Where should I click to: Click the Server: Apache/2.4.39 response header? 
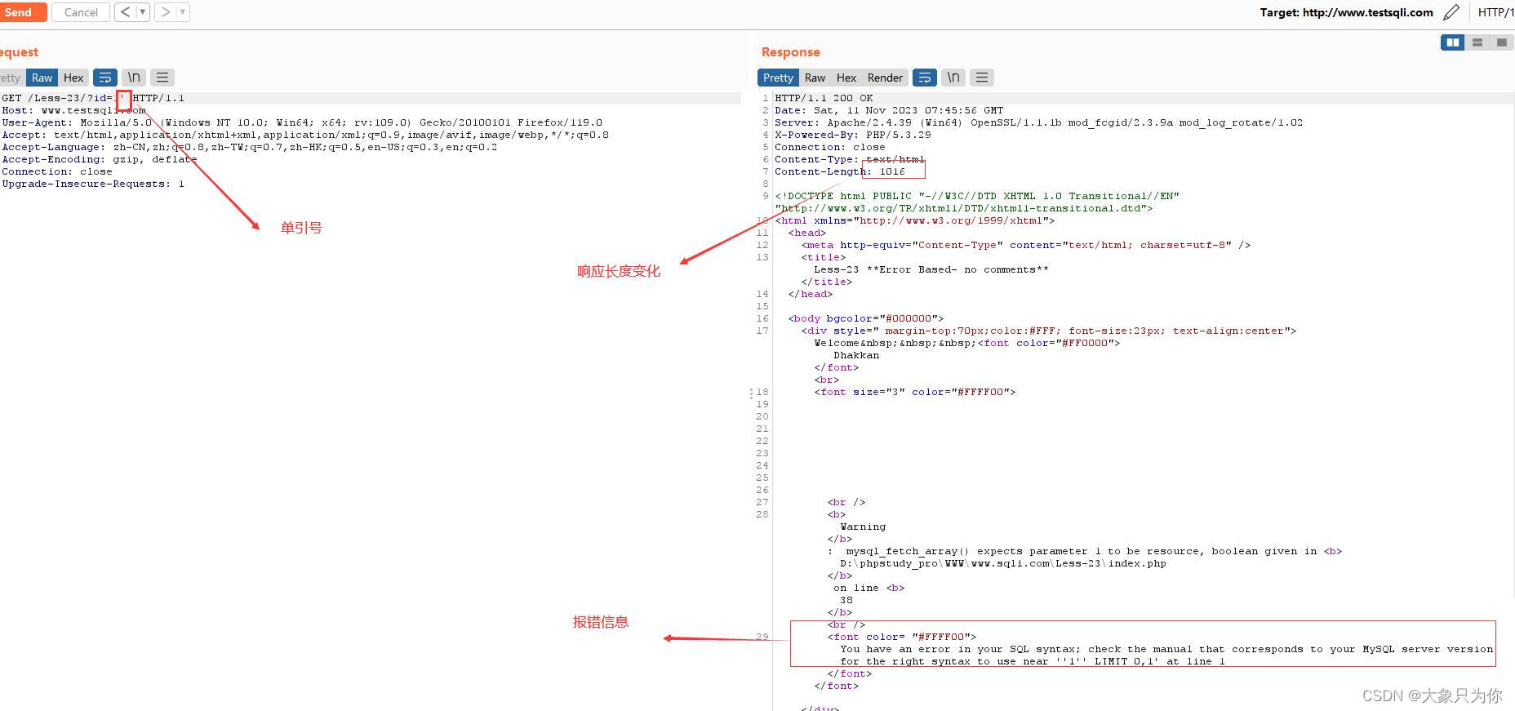(1039, 122)
